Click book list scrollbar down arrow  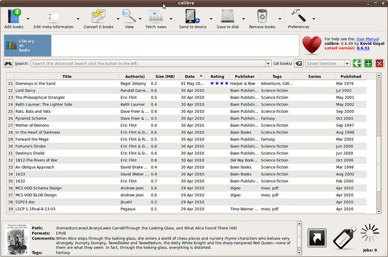coord(378,212)
